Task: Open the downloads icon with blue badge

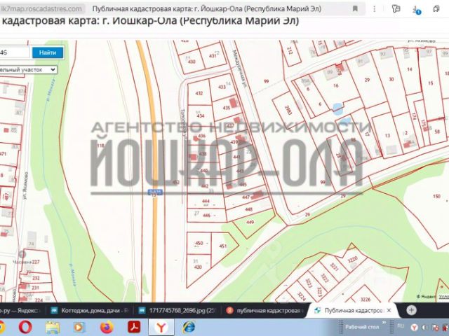Action: 416,9
